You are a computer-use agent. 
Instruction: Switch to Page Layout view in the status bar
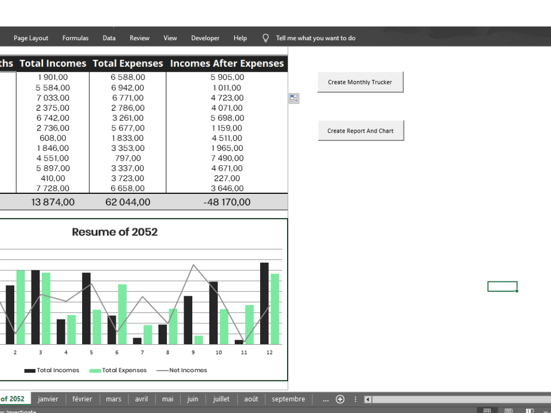click(508, 411)
